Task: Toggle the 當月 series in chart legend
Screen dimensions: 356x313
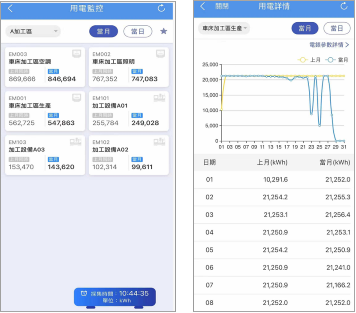Action: pos(337,60)
